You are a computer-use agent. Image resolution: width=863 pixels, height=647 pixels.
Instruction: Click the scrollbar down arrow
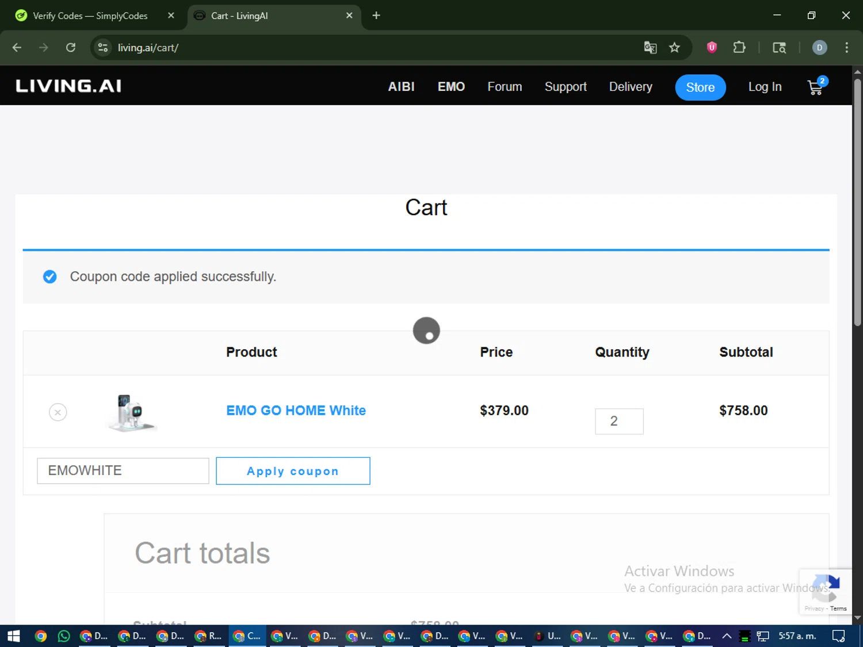click(857, 618)
